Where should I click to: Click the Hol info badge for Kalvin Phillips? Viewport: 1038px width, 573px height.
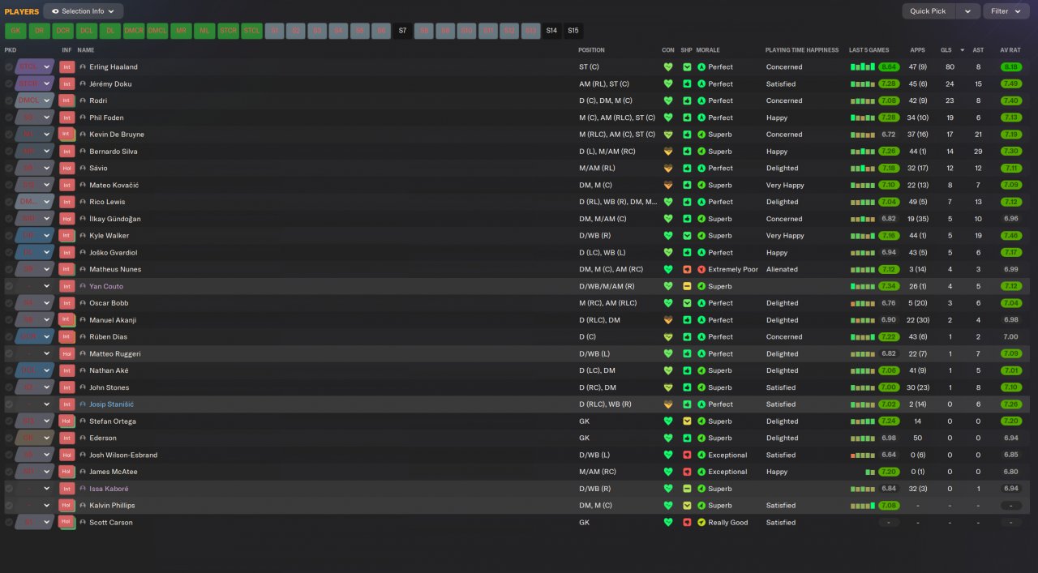tap(67, 506)
